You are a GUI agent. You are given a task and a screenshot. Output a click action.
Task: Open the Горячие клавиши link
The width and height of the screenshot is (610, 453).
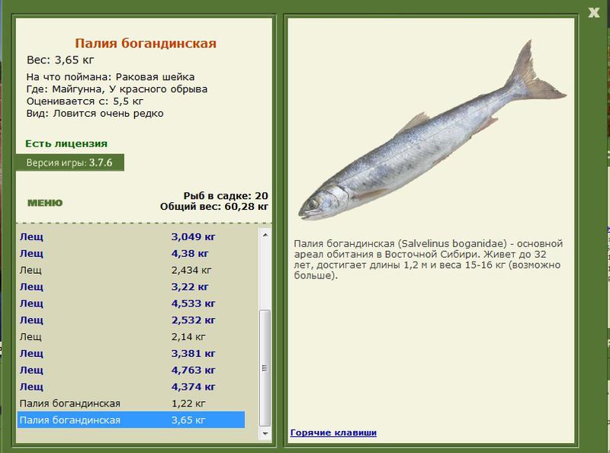pyautogui.click(x=333, y=432)
